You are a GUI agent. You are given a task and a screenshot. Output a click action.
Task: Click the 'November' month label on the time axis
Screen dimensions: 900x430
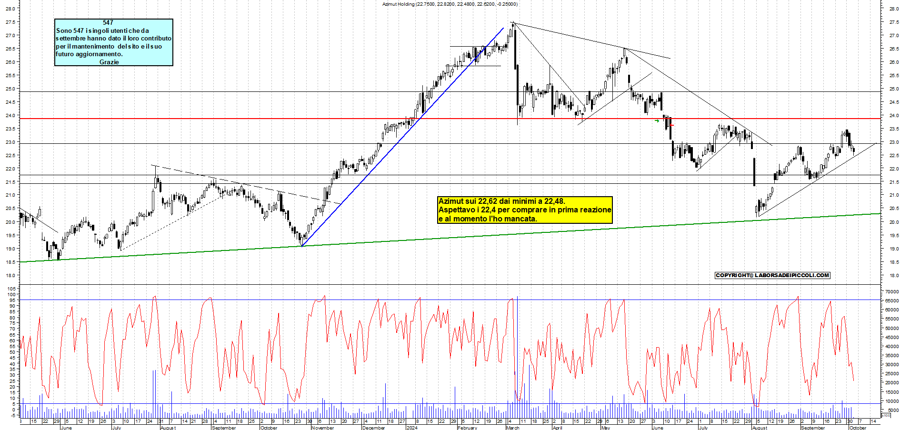coord(323,428)
